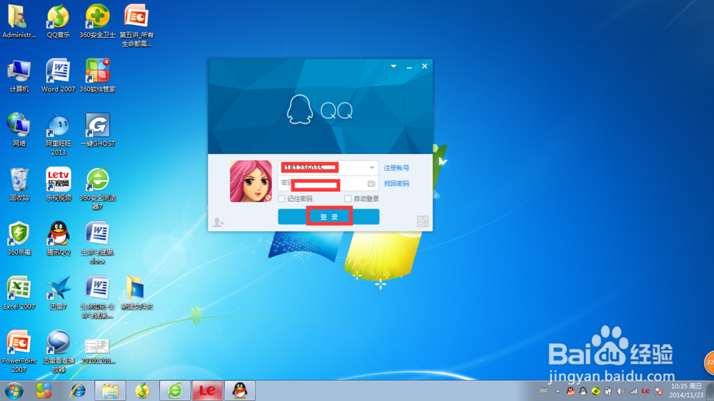This screenshot has height=401, width=714.
Task: Open the soft keyboard icon in password field
Action: click(371, 183)
